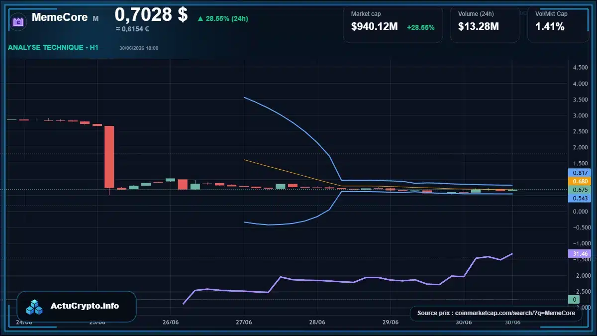Click the 28.55% (24h) change indicator
The height and width of the screenshot is (336, 597).
tap(223, 18)
